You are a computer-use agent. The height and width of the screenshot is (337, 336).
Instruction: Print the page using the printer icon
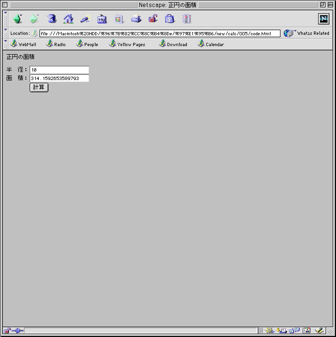coord(136,19)
